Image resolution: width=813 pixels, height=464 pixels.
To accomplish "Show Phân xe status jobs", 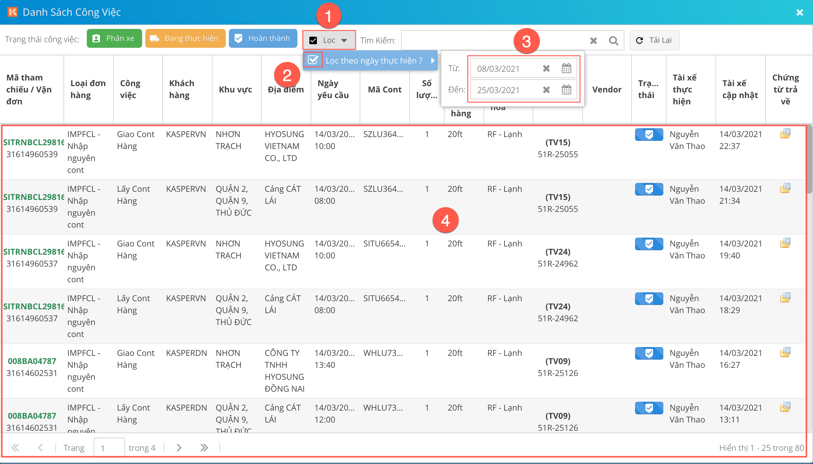I will [114, 39].
